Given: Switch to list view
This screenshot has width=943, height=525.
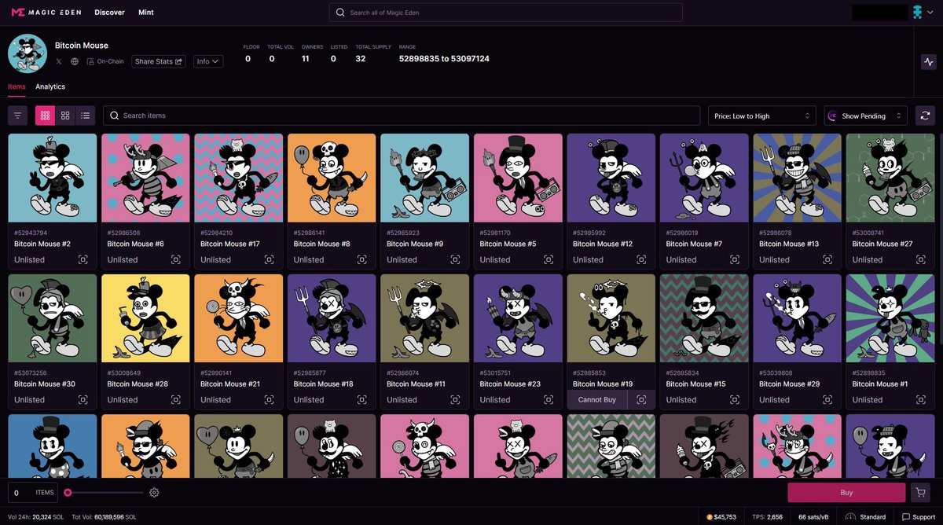Looking at the screenshot, I should pos(86,116).
